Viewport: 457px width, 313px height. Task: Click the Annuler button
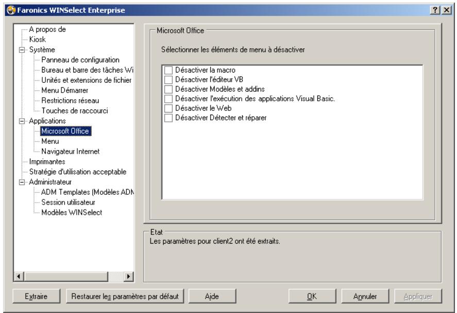[x=365, y=297]
